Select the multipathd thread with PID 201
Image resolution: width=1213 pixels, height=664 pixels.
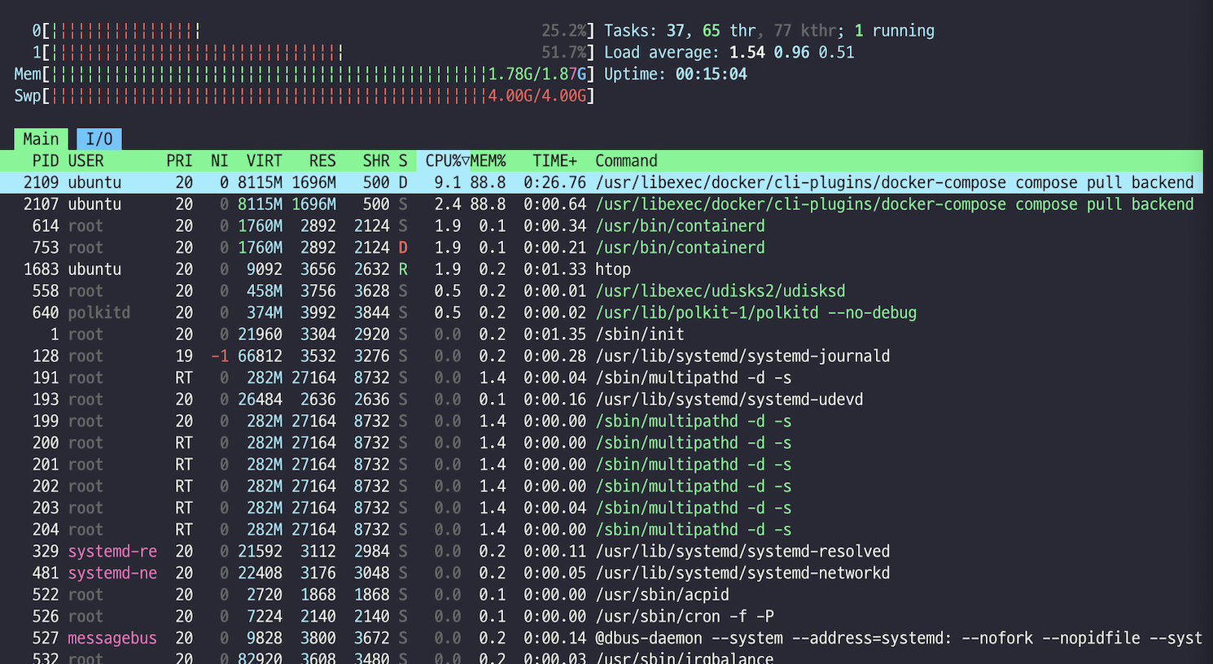pyautogui.click(x=602, y=465)
